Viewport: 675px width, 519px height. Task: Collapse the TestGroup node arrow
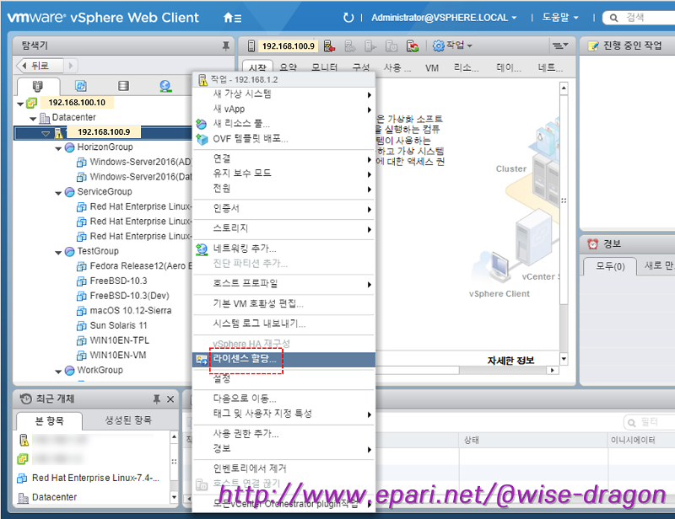58,253
